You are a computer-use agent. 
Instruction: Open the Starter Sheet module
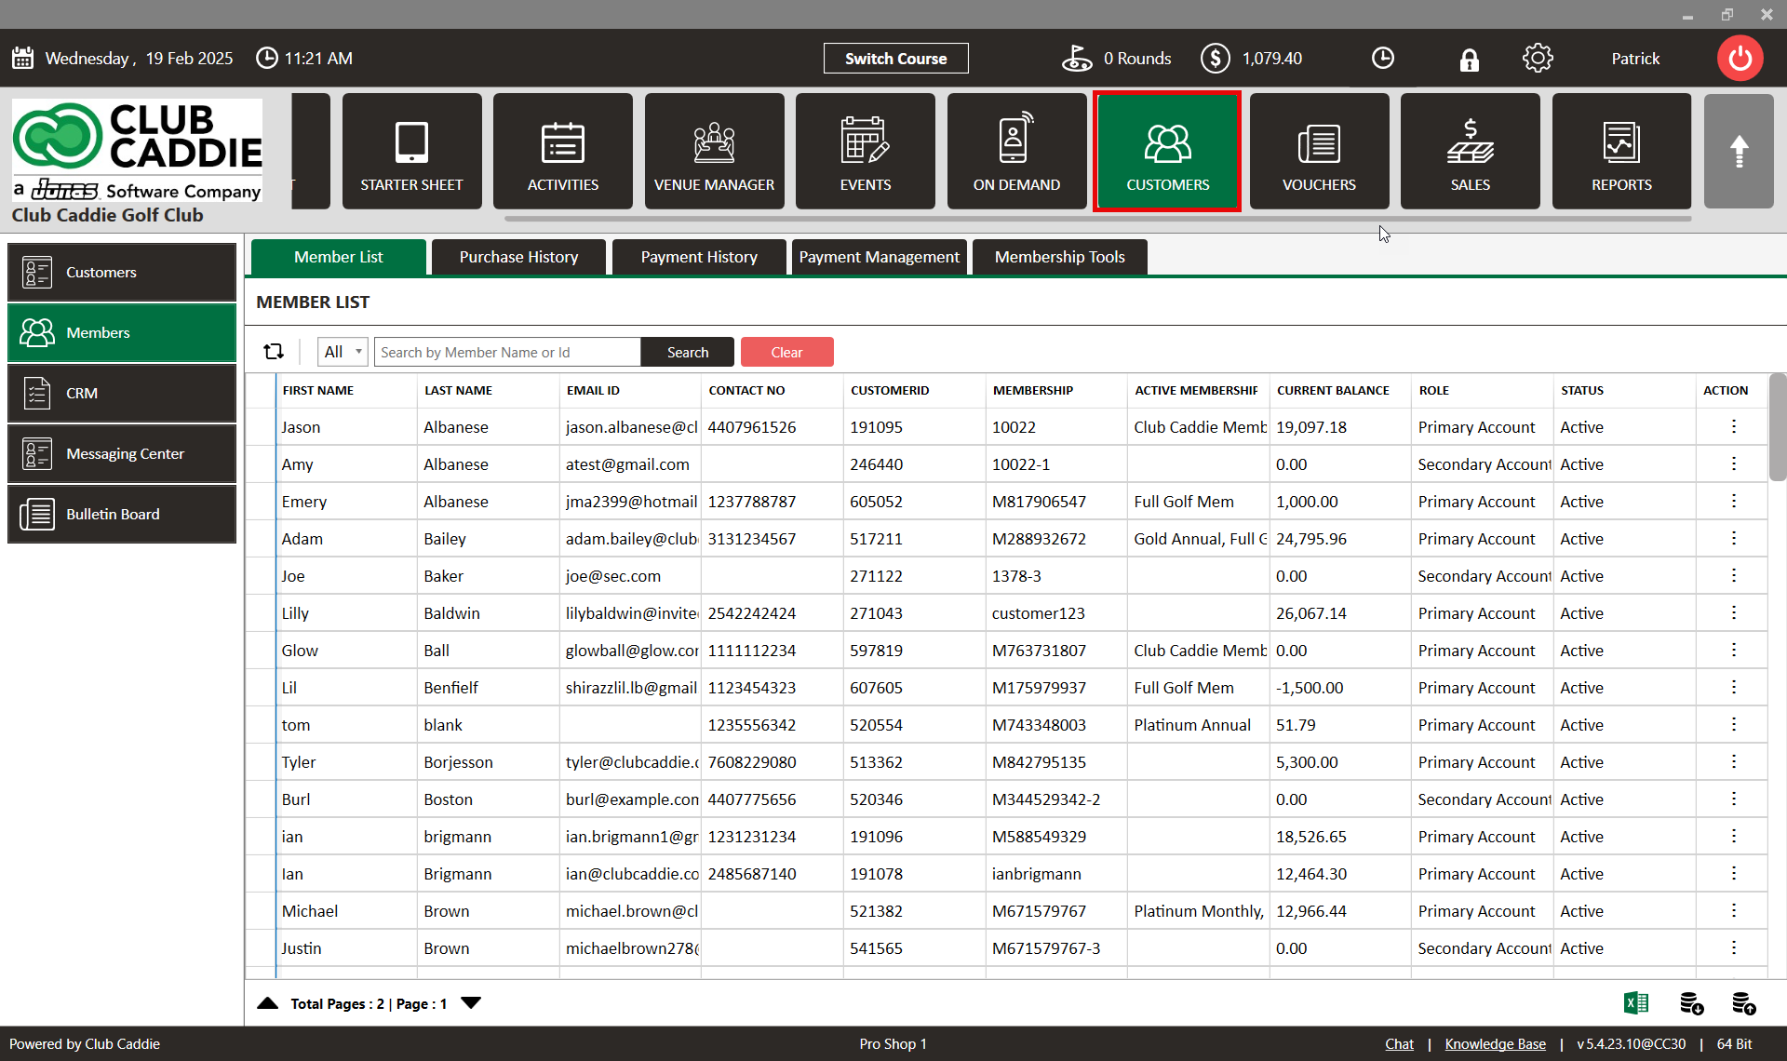pos(411,152)
